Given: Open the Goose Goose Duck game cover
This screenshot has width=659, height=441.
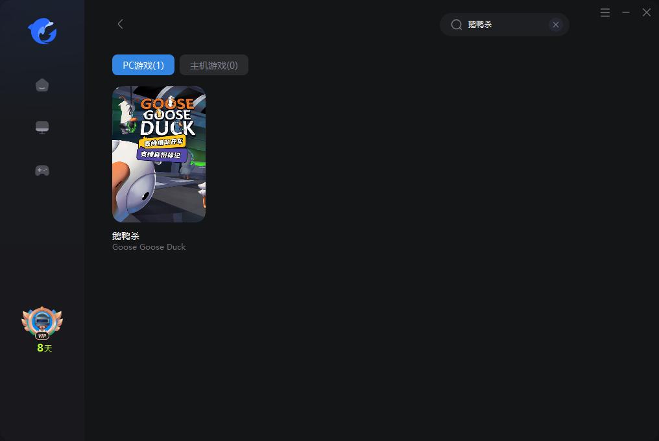Looking at the screenshot, I should [x=159, y=154].
